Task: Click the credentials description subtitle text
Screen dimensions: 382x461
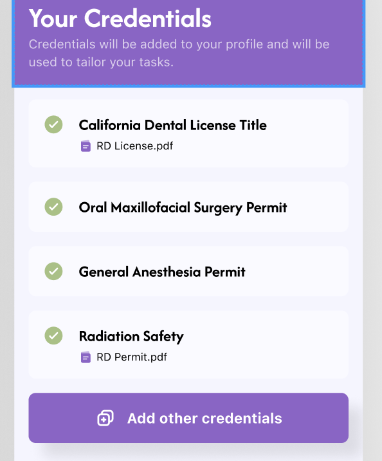Action: [x=179, y=53]
